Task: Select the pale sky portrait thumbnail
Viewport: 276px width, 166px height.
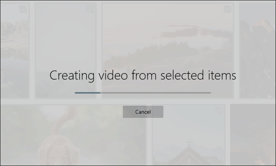Action: click(66, 51)
